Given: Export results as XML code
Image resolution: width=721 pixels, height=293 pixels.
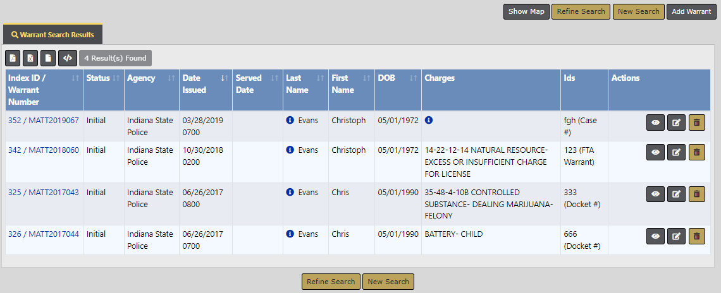Looking at the screenshot, I should coord(68,58).
